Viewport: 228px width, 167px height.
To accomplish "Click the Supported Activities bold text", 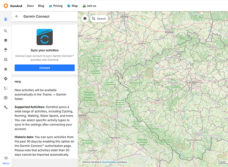I will [30, 107].
